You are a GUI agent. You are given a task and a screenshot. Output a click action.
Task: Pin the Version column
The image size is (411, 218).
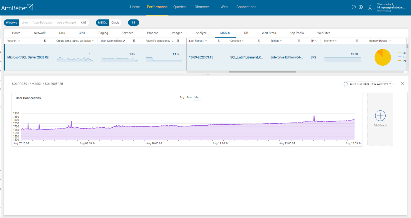(45, 41)
